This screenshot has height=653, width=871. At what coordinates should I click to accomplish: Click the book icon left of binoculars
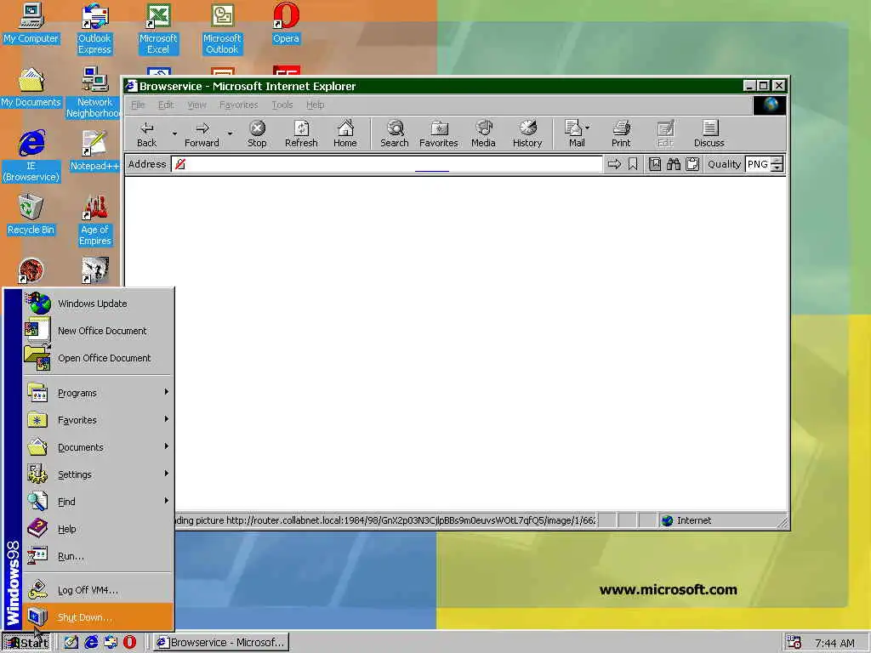point(655,164)
